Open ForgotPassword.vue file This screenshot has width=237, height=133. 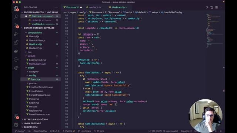[40, 95]
